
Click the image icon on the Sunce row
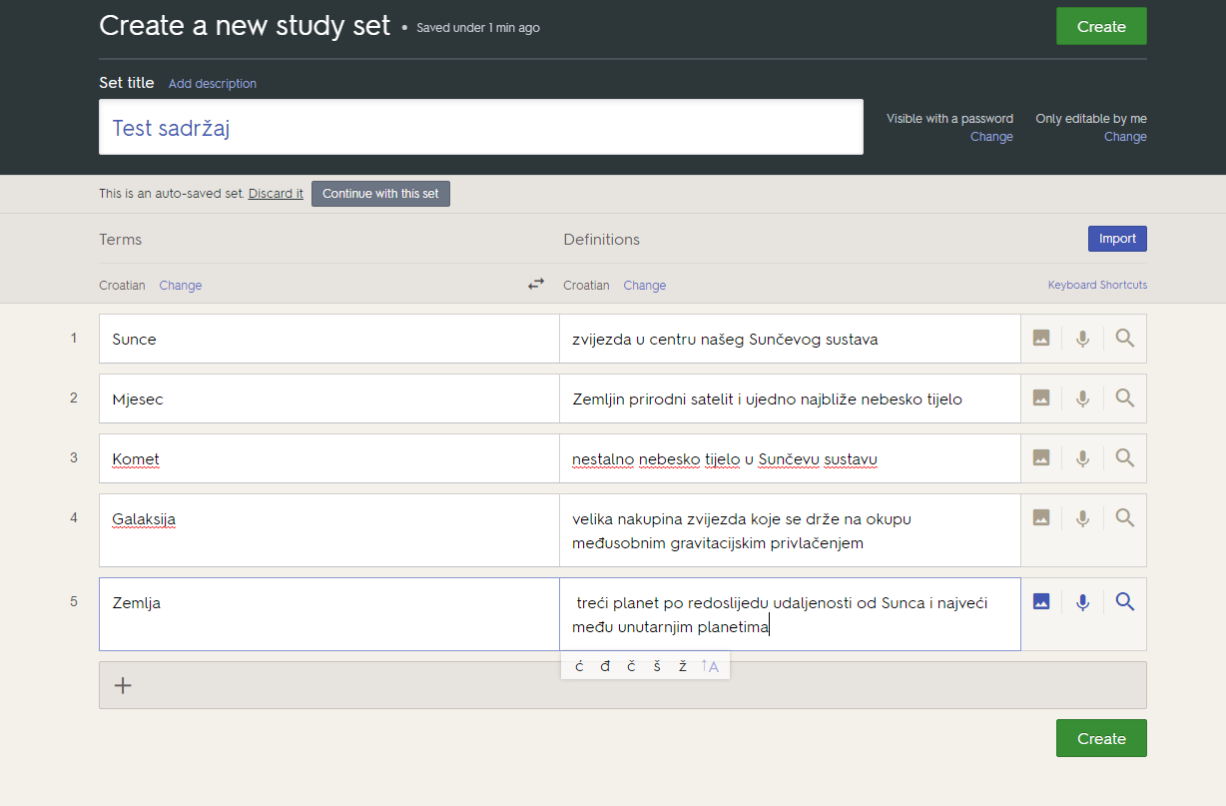tap(1041, 339)
